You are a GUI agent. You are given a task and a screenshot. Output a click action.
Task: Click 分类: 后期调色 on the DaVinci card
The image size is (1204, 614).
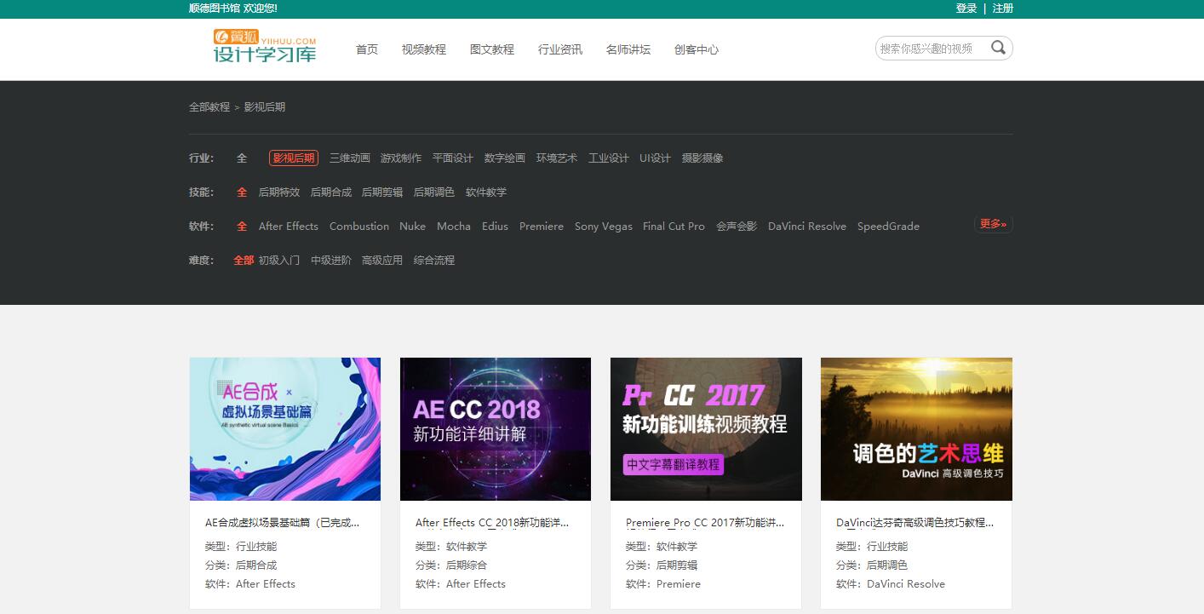point(872,565)
